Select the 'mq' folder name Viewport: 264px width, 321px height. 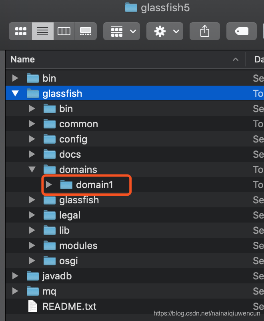point(49,291)
